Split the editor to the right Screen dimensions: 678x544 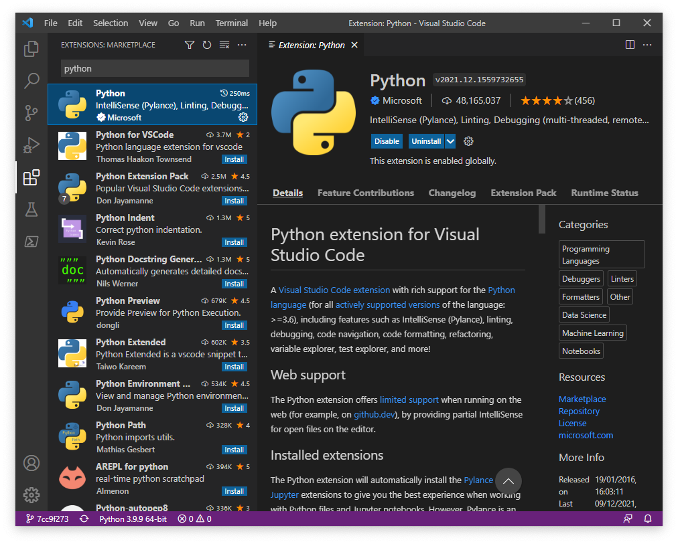pos(630,45)
